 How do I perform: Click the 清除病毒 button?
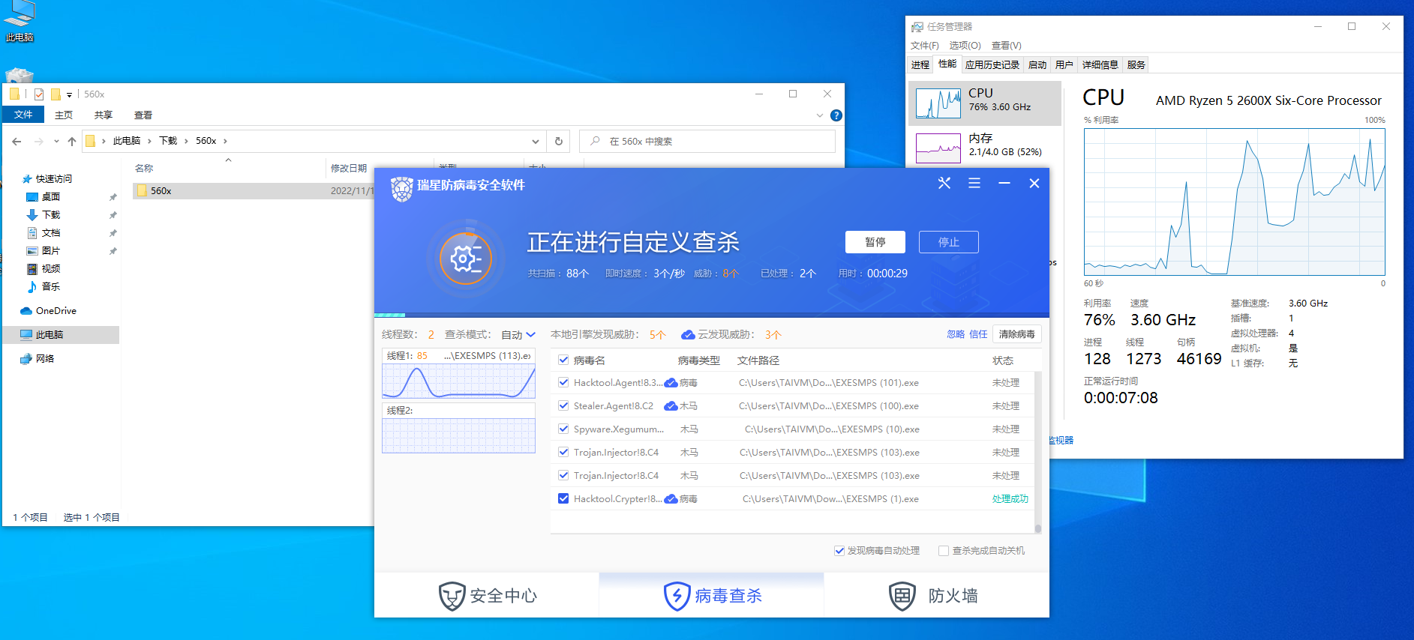(1017, 334)
